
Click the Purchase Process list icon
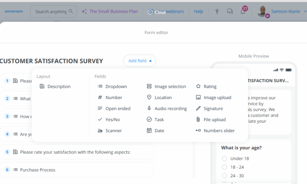15,170
